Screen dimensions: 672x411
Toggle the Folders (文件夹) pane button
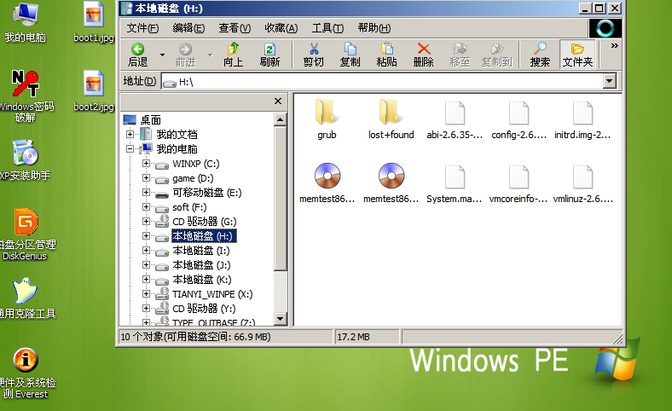[577, 55]
